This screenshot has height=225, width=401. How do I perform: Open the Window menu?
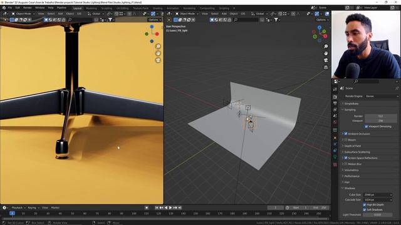click(x=40, y=7)
